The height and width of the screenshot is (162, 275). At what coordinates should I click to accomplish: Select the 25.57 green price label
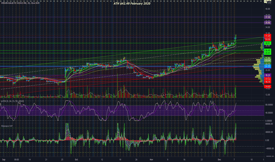point(268,53)
